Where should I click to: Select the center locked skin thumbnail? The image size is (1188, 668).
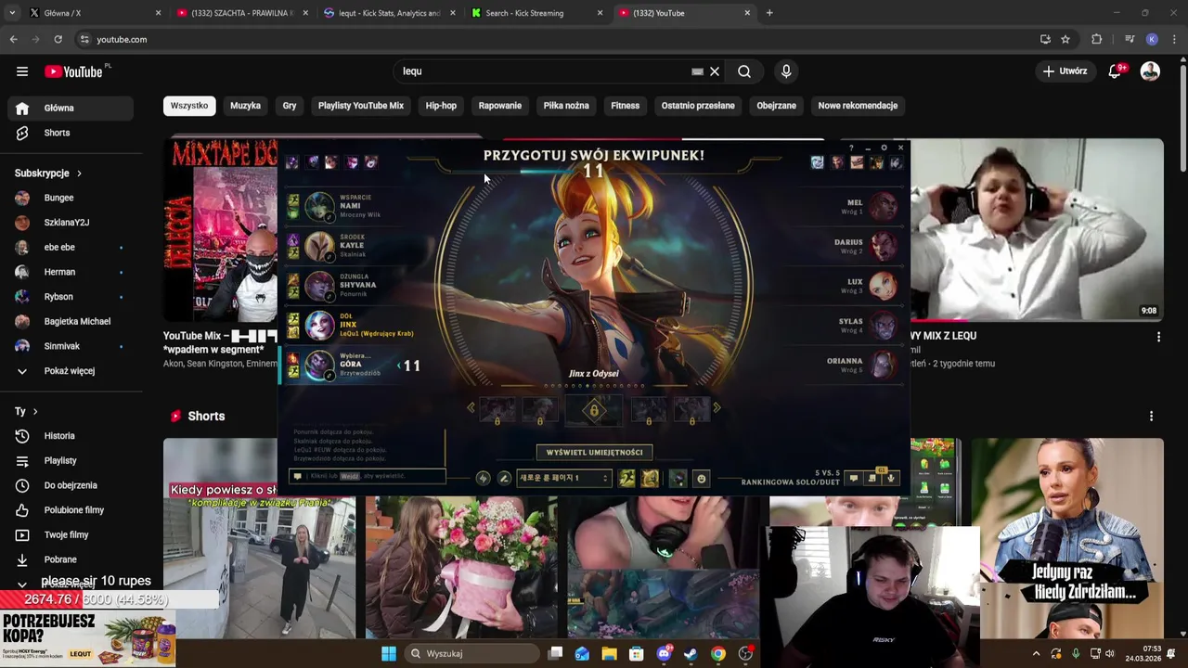click(594, 409)
